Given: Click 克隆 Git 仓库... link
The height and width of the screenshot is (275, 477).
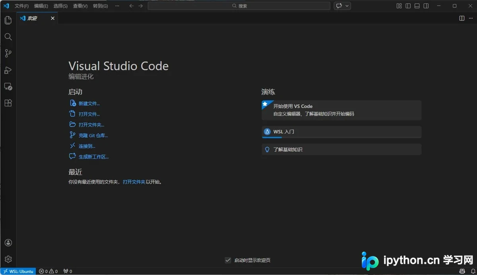Looking at the screenshot, I should [x=93, y=136].
